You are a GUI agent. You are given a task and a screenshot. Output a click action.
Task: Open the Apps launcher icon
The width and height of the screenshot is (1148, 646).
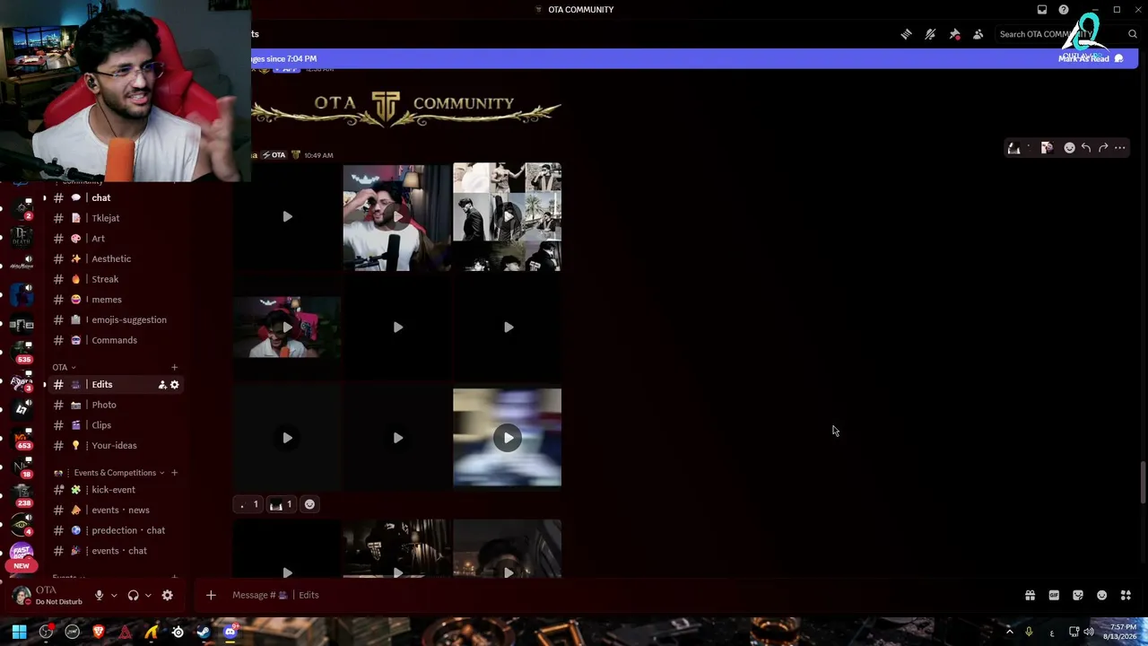click(1126, 595)
